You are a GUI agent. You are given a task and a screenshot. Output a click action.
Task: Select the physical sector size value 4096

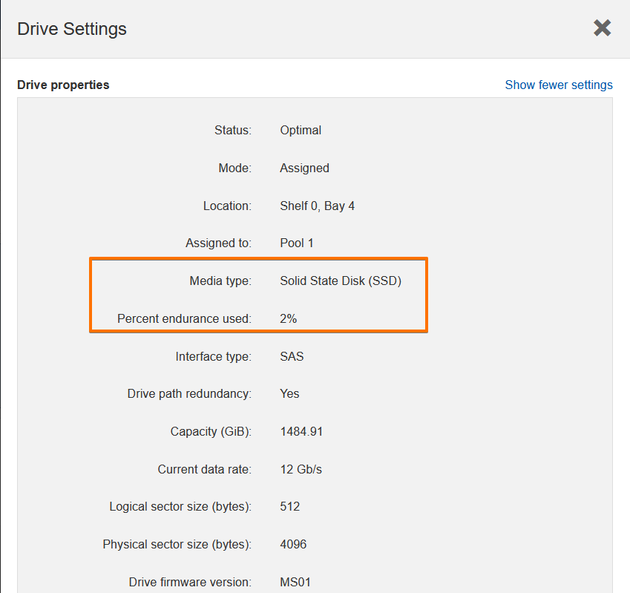(293, 544)
